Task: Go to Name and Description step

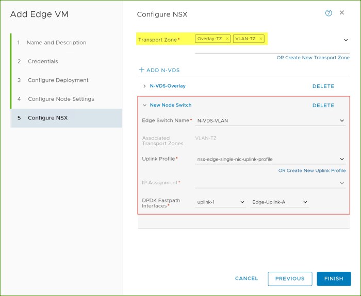Action: [57, 43]
